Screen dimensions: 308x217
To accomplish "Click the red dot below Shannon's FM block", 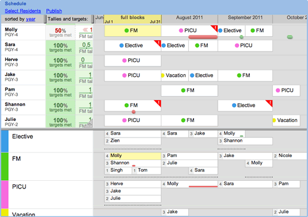I will tap(134, 112).
